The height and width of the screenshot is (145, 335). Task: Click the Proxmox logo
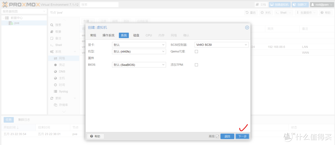[x=21, y=4]
